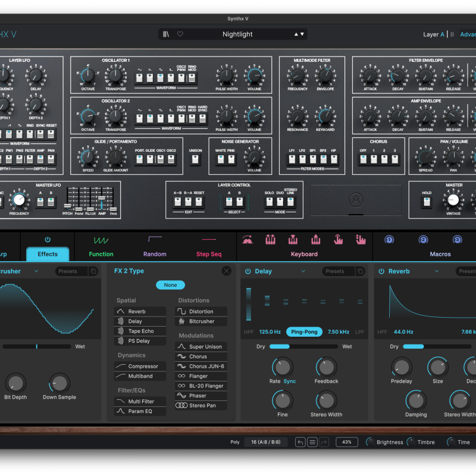This screenshot has height=476, width=476.
Task: Open the Delay Presets menu
Action: pyautogui.click(x=338, y=271)
